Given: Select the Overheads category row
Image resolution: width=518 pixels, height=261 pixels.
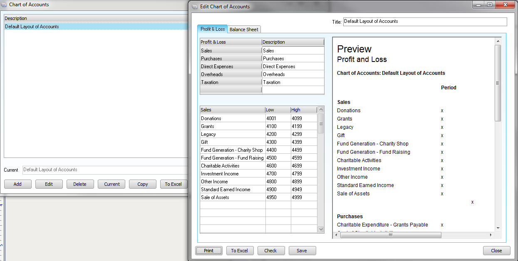Looking at the screenshot, I should [x=231, y=74].
